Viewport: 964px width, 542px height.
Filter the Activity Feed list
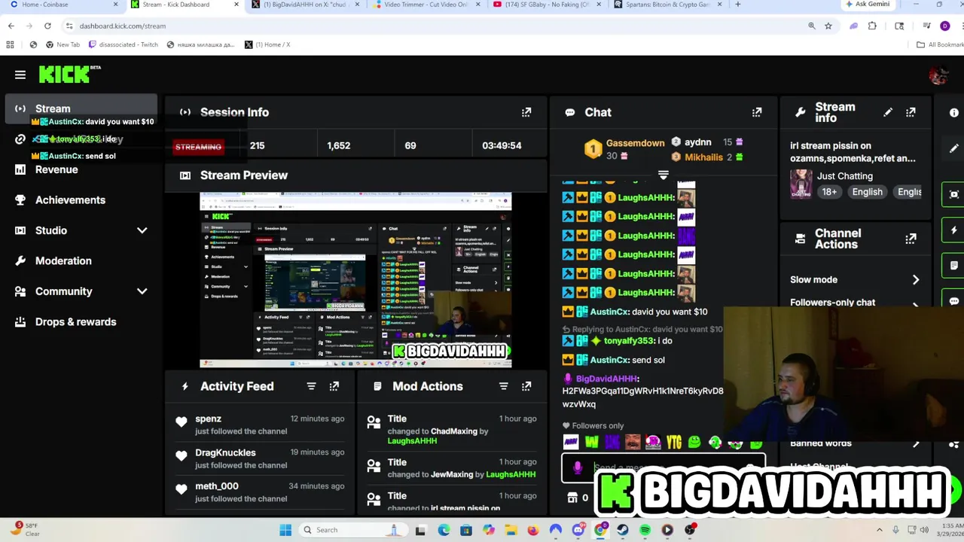tap(311, 386)
